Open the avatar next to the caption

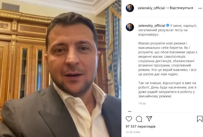(130, 27)
